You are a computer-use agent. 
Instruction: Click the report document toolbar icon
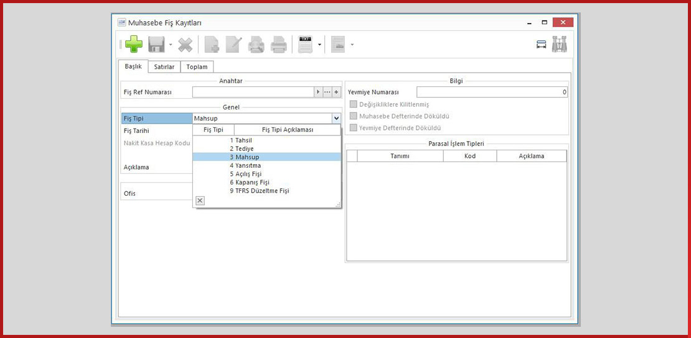point(338,45)
